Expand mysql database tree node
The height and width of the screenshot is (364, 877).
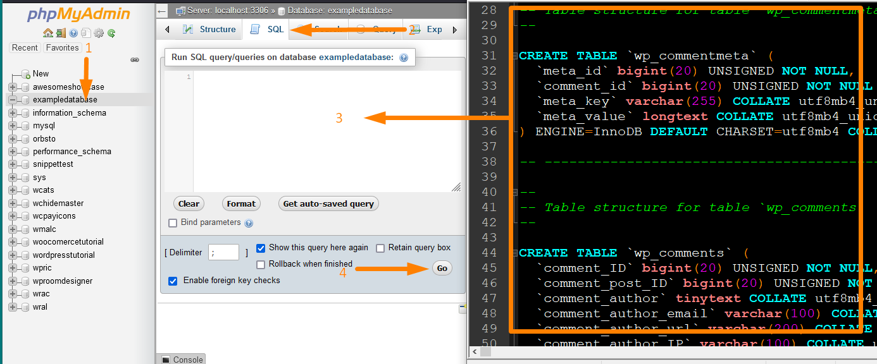click(13, 126)
